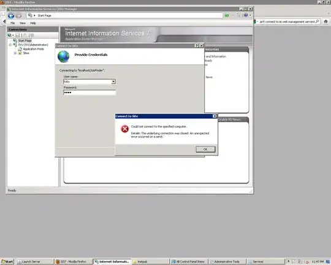Click the system tray clock 11:47 PM

(318, 261)
